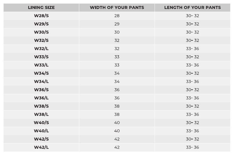This screenshot has height=157, width=238.
Task: Select the W42/S lining size cell
Action: [41, 139]
